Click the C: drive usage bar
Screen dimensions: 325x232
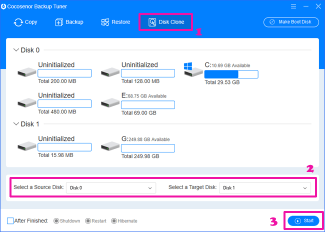(231, 74)
